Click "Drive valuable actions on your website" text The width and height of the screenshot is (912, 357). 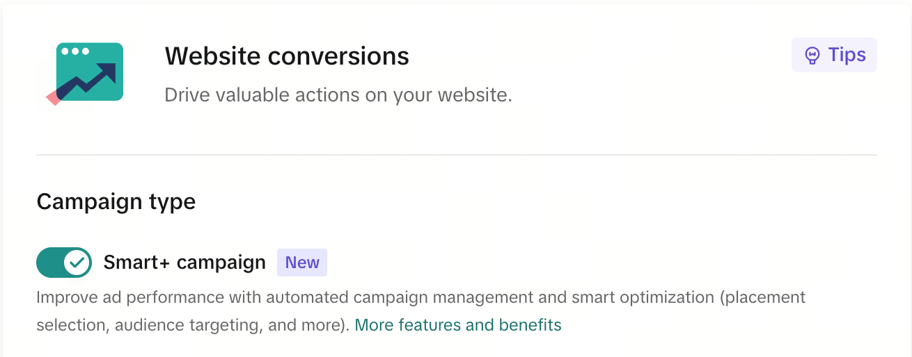[338, 94]
